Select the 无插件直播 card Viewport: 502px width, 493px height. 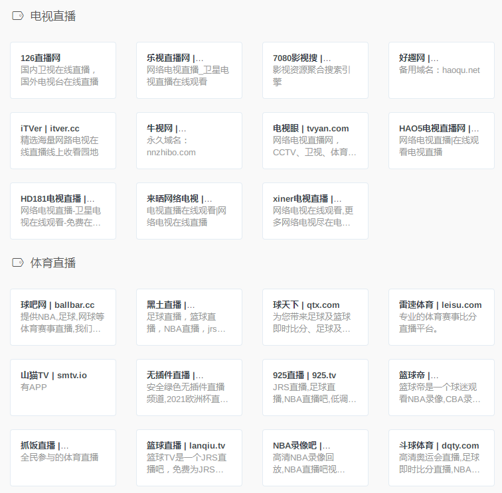pyautogui.click(x=189, y=387)
